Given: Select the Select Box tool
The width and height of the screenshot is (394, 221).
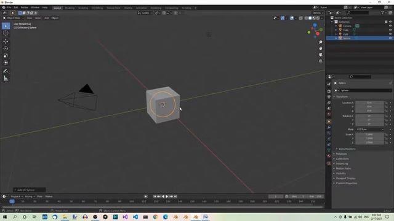Looking at the screenshot, I should [6, 26].
